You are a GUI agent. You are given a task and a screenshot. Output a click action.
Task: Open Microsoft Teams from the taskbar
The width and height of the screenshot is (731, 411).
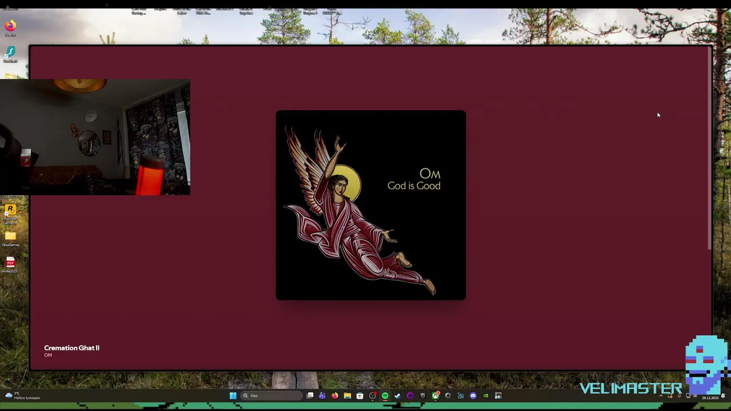pos(322,396)
